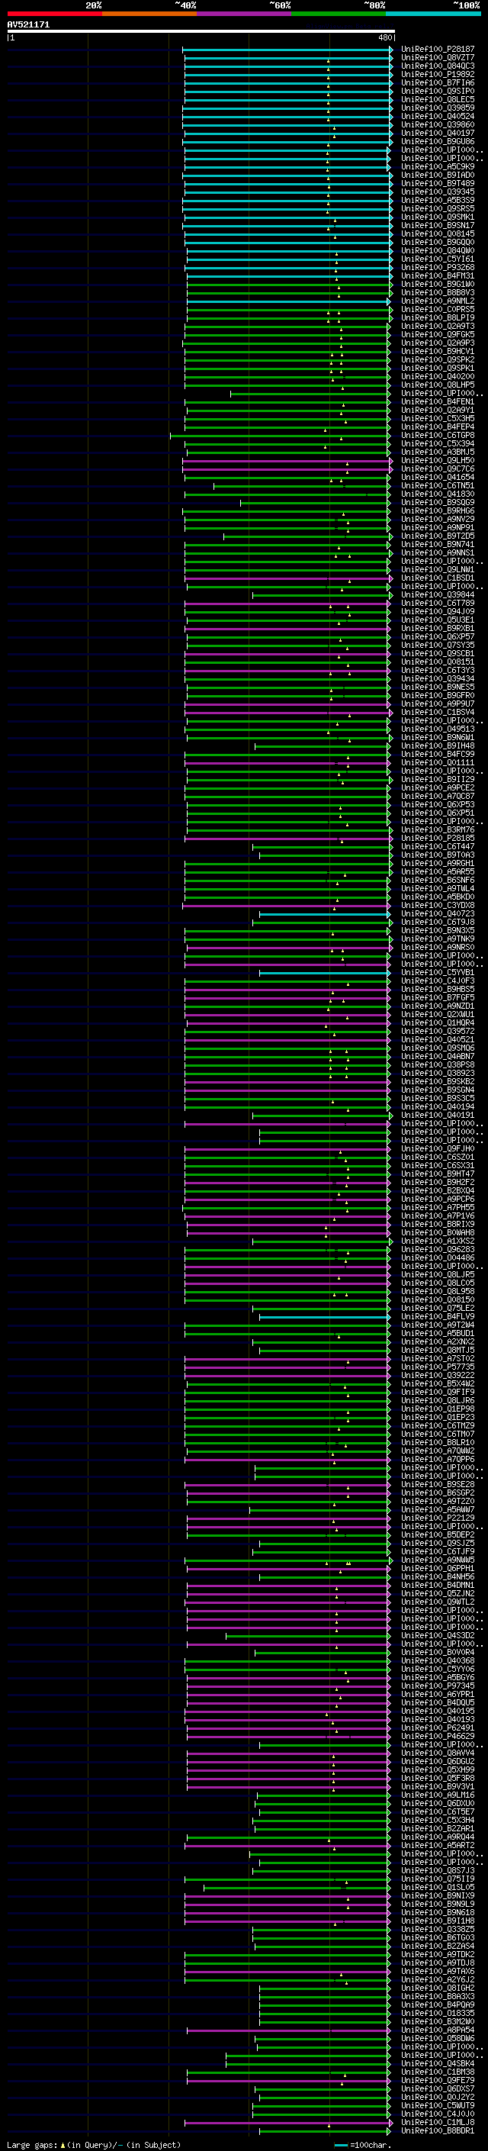Select the UniRef100_C0PRS5 label
The height and width of the screenshot is (2151, 488).
[x=438, y=309]
